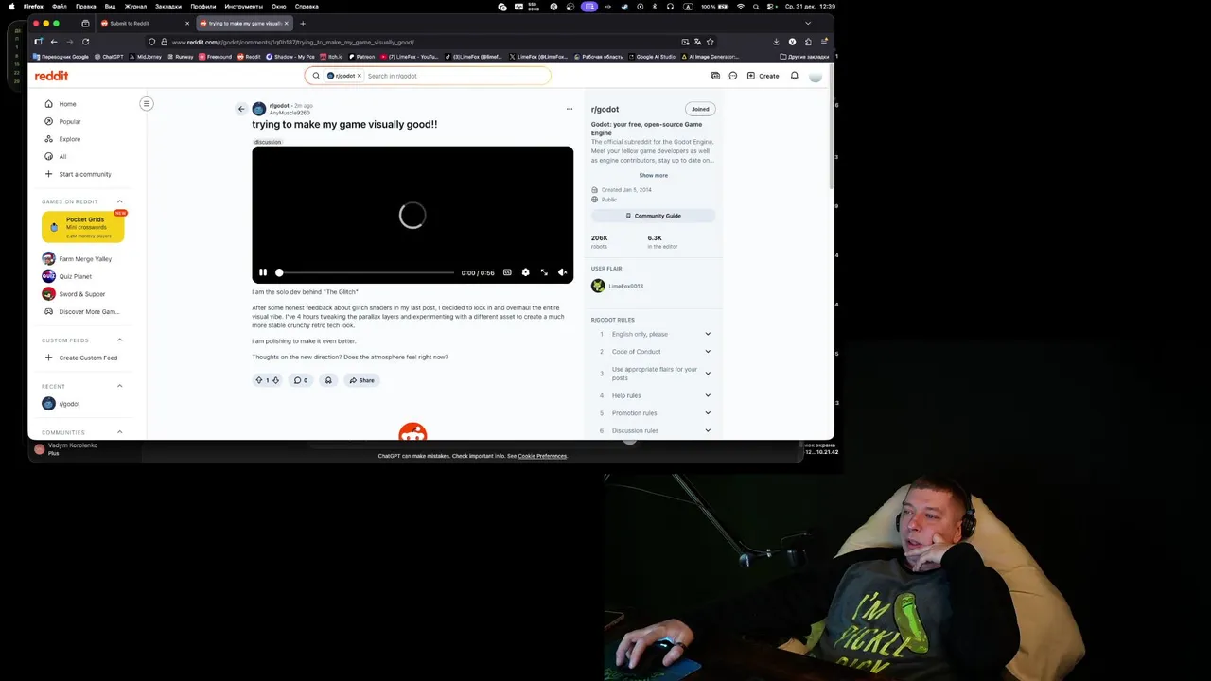1211x681 pixels.
Task: Go back using the post back arrow
Action: (x=241, y=109)
